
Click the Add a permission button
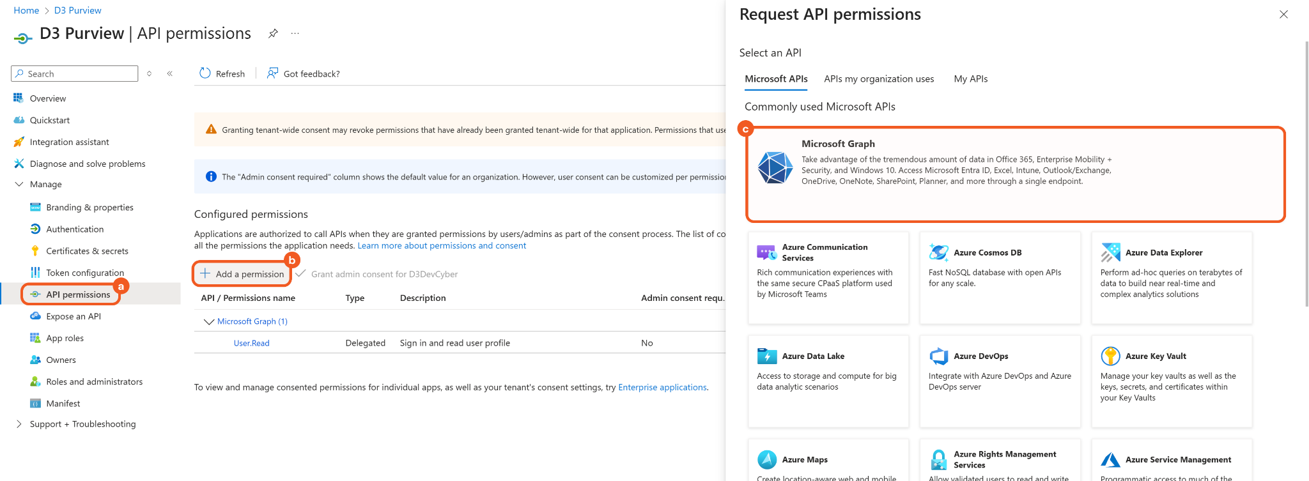242,274
